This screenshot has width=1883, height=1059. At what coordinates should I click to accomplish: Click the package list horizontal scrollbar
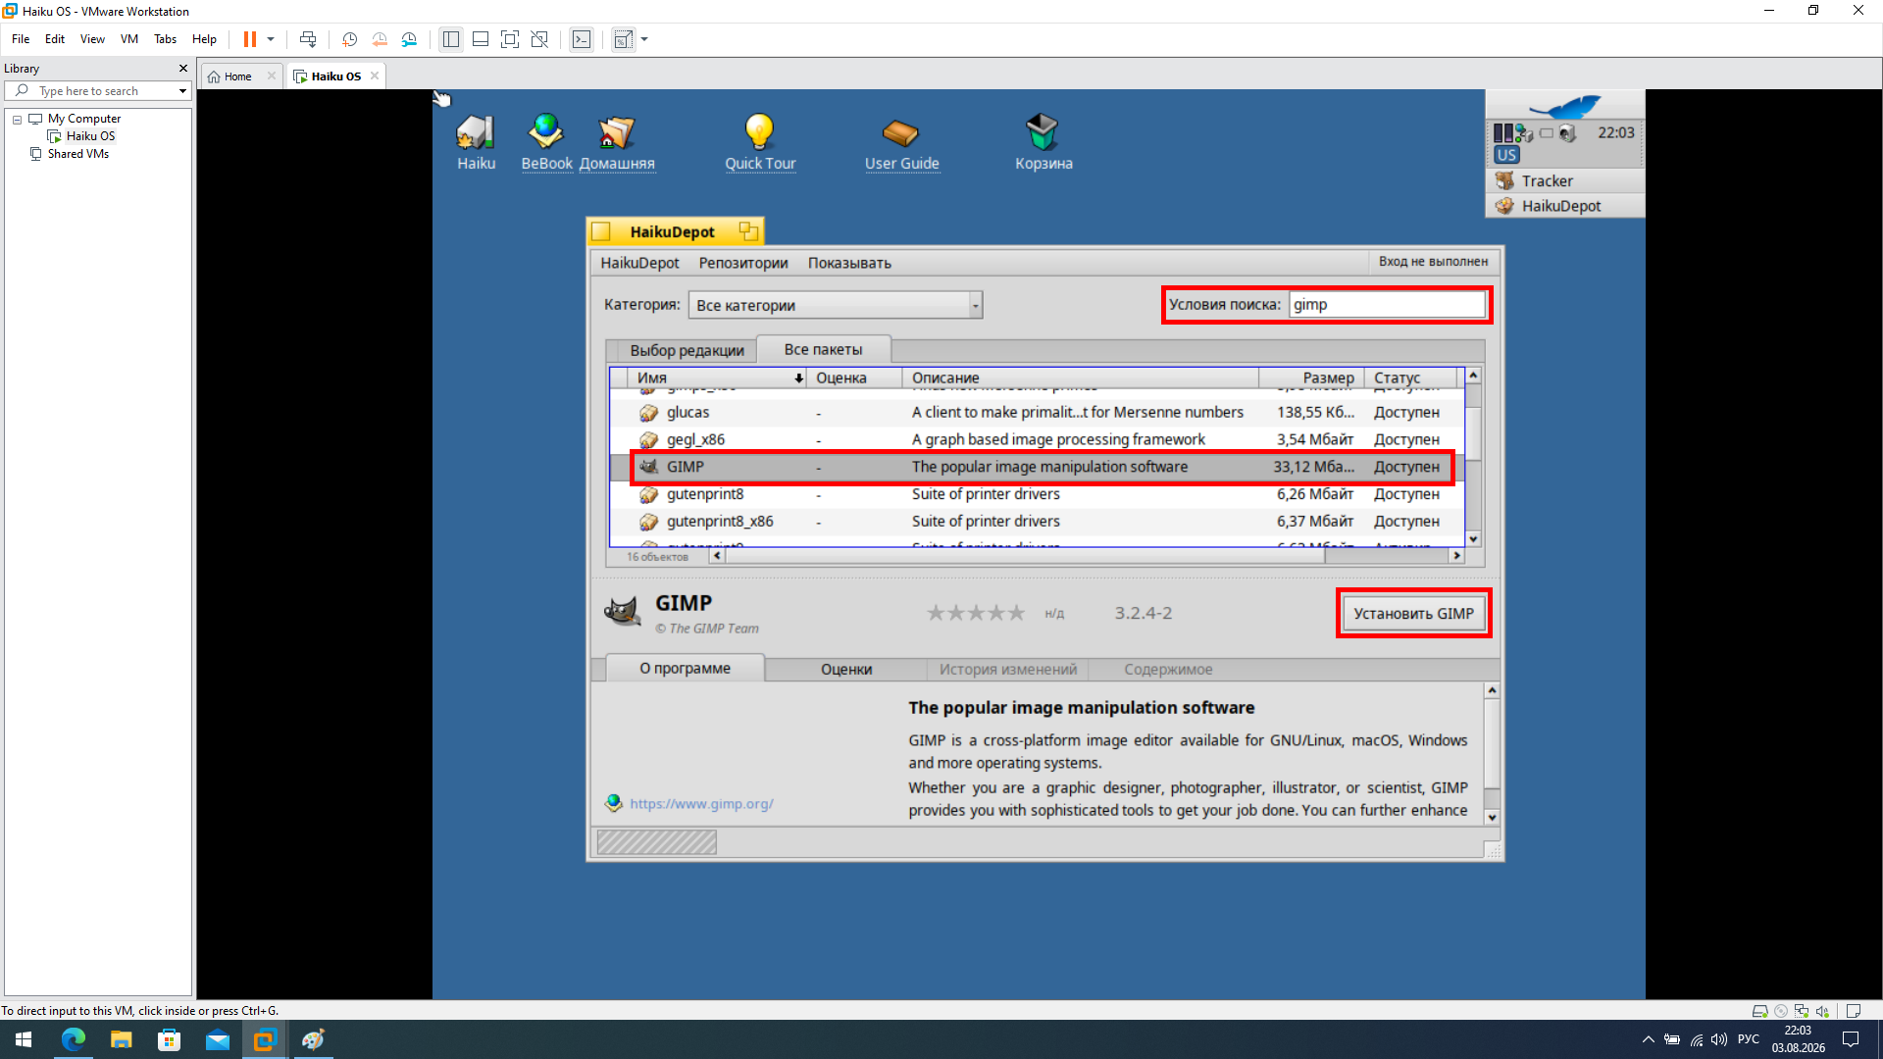click(1087, 556)
